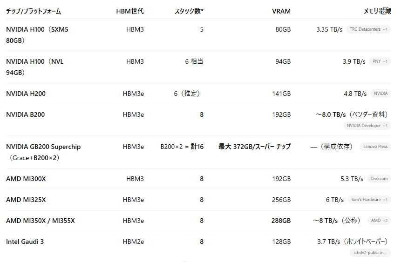Image resolution: width=408 pixels, height=262 pixels.
Task: Click the NVIDIA citation chip beside 4.8 TB/s
Action: click(381, 94)
